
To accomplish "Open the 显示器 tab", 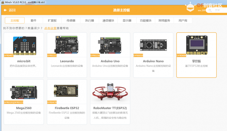I will click(127, 21).
